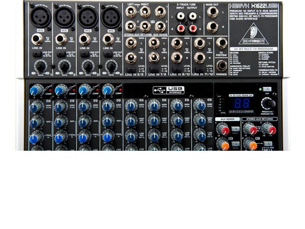Turn the channel 1 EQ MID knob

point(36,122)
